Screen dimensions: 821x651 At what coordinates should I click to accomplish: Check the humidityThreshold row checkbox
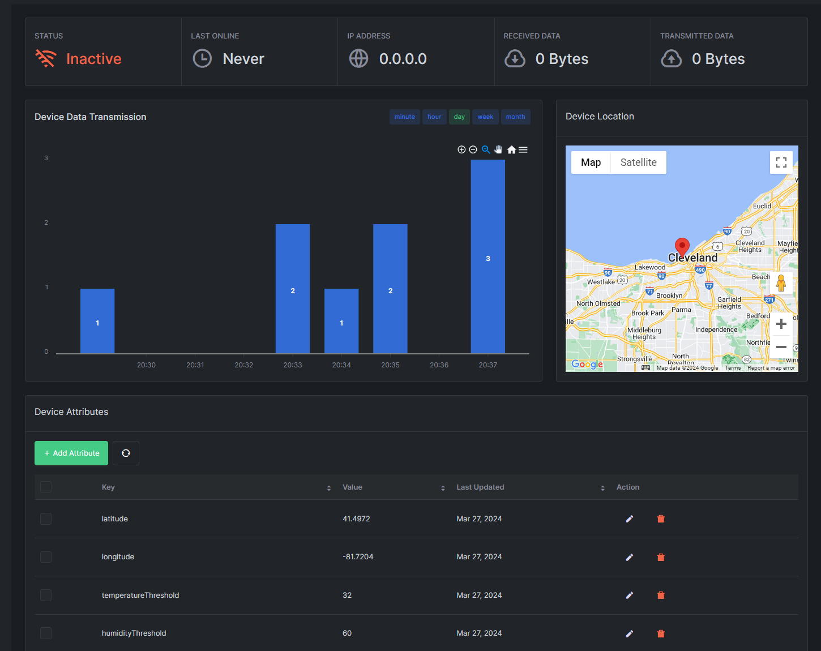(46, 633)
